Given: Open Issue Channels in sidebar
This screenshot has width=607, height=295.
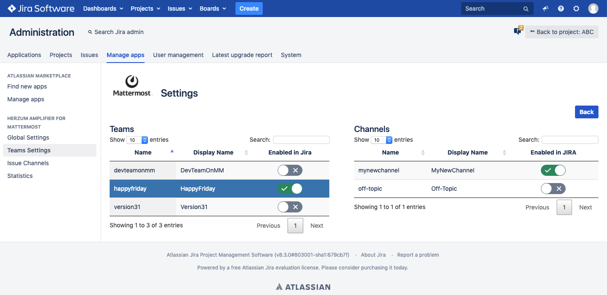Looking at the screenshot, I should click(28, 163).
